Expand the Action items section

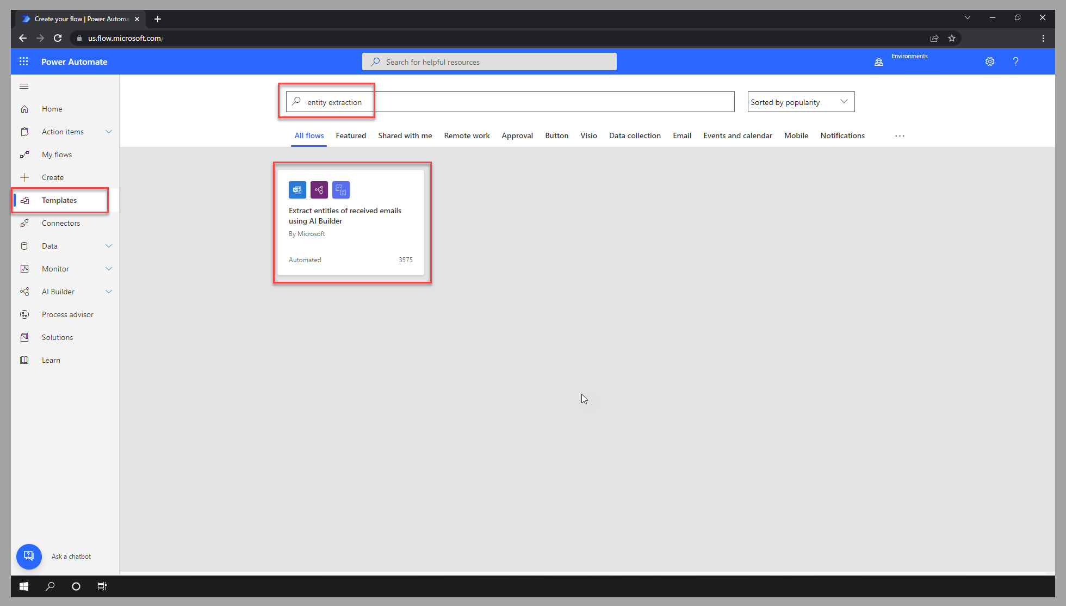(x=109, y=131)
